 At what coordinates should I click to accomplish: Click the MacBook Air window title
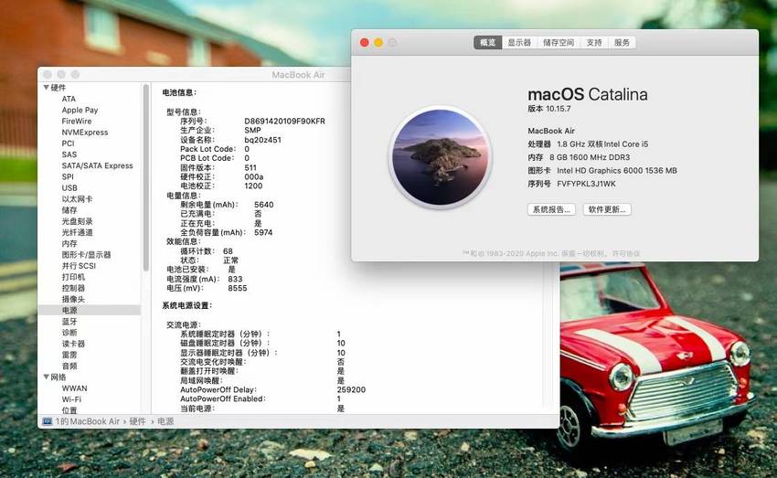[x=298, y=75]
